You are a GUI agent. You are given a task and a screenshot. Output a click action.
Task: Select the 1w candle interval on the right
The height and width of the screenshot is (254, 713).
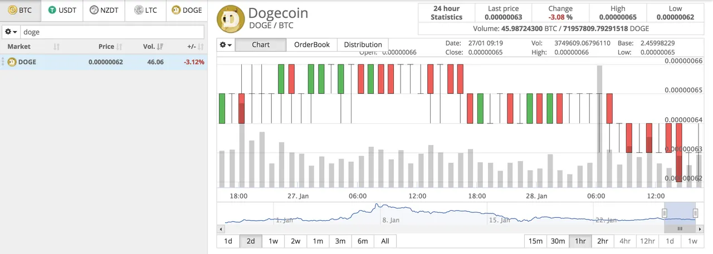[692, 241]
